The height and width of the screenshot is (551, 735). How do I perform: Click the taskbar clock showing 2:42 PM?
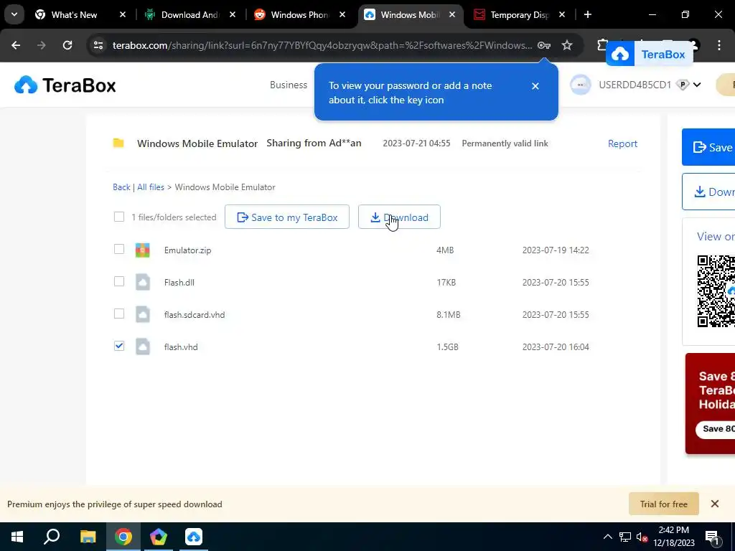pyautogui.click(x=673, y=537)
